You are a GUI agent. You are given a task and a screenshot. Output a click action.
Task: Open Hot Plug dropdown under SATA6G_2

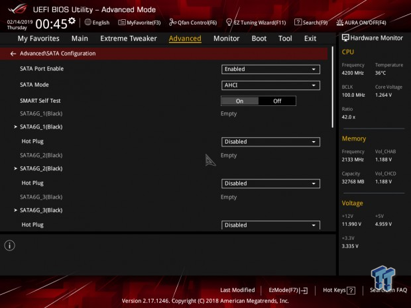coord(270,183)
